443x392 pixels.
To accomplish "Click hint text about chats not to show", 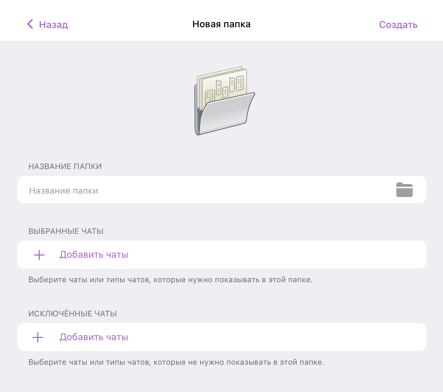I will pos(176,362).
